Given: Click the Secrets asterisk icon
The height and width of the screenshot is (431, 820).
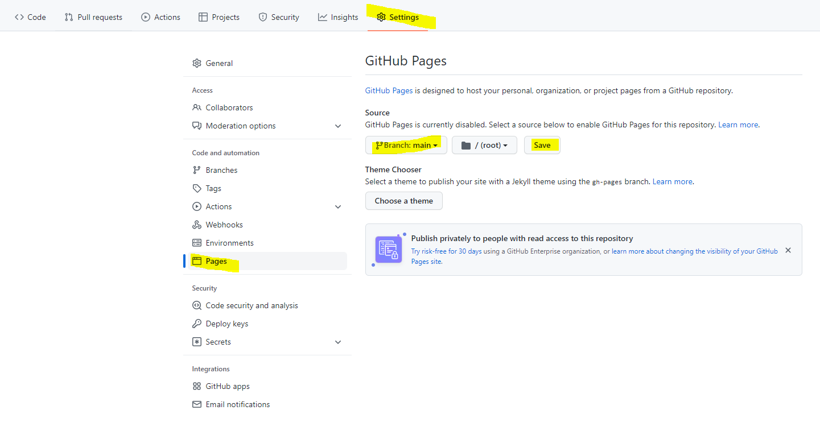Looking at the screenshot, I should click(197, 342).
